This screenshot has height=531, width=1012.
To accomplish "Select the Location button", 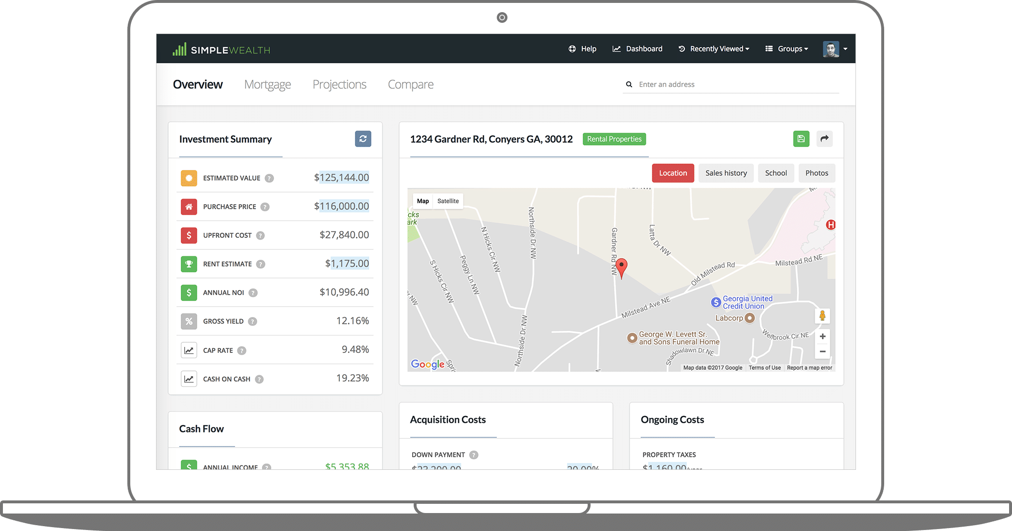I will 673,173.
